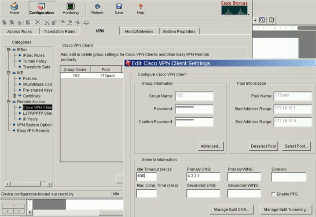Open Manage Split Tunneling...
This screenshot has width=316, height=217.
pos(286,210)
